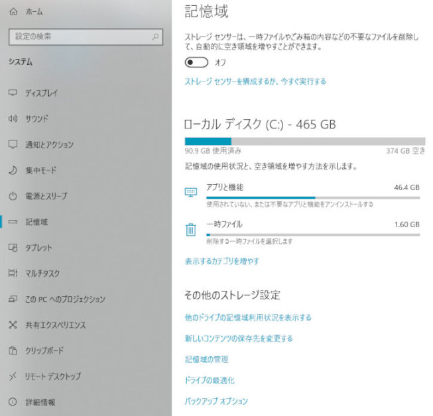The width and height of the screenshot is (433, 416).
Task: Open ホーム in settings sidebar
Action: [34, 12]
